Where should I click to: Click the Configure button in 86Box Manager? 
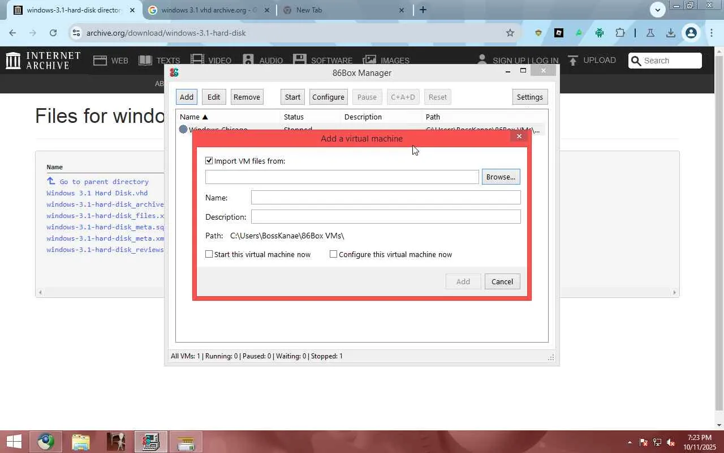point(328,97)
